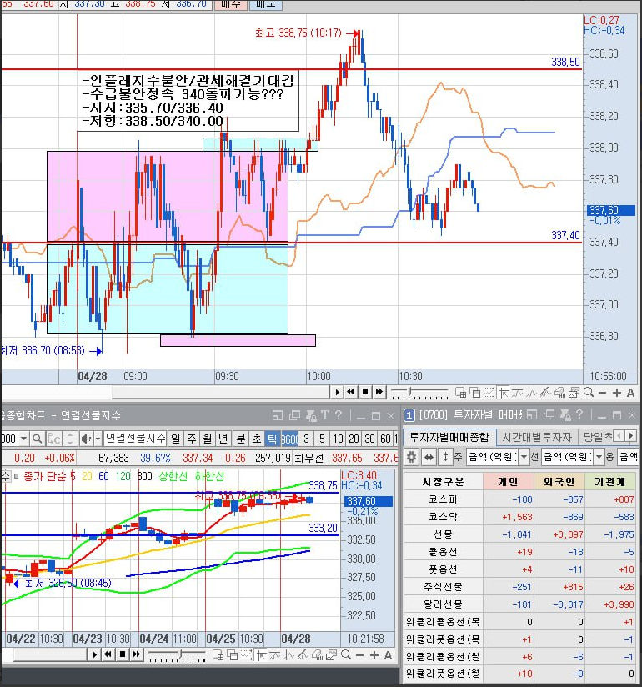Open the settings gear in investor panel

coord(411,457)
